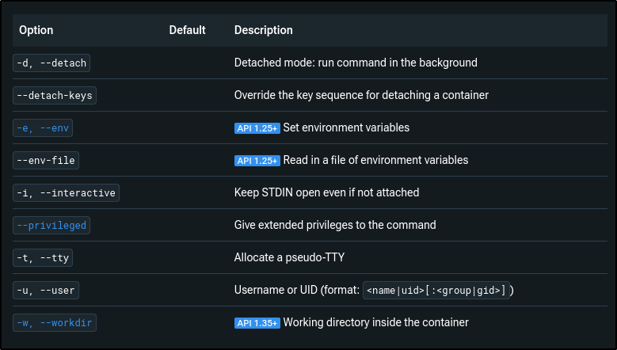This screenshot has height=350, width=617.
Task: Click the API 1.35+ badge for workdir
Action: click(257, 323)
